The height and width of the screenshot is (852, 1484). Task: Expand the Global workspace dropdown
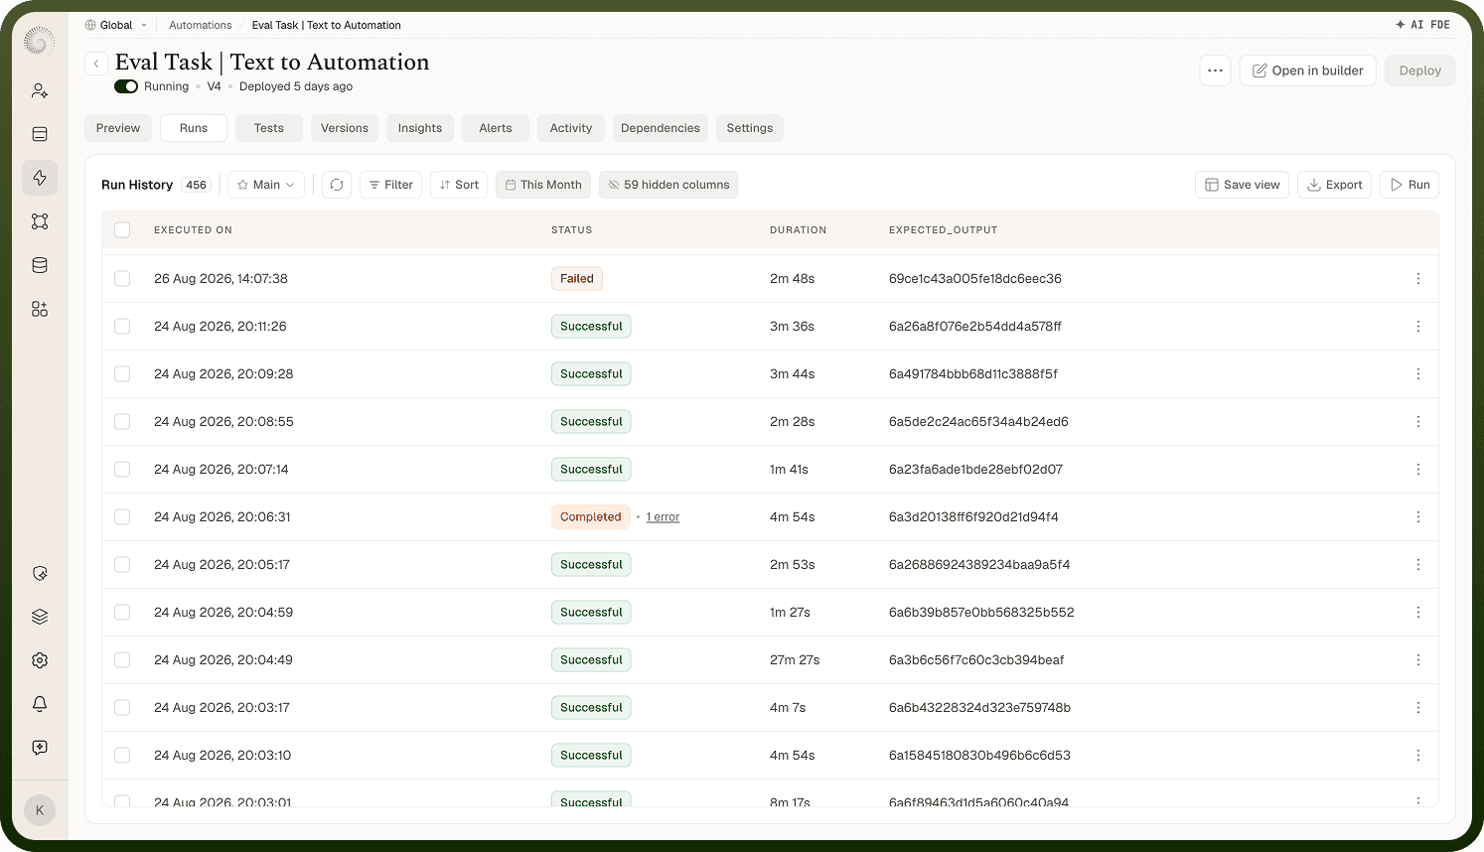click(116, 25)
